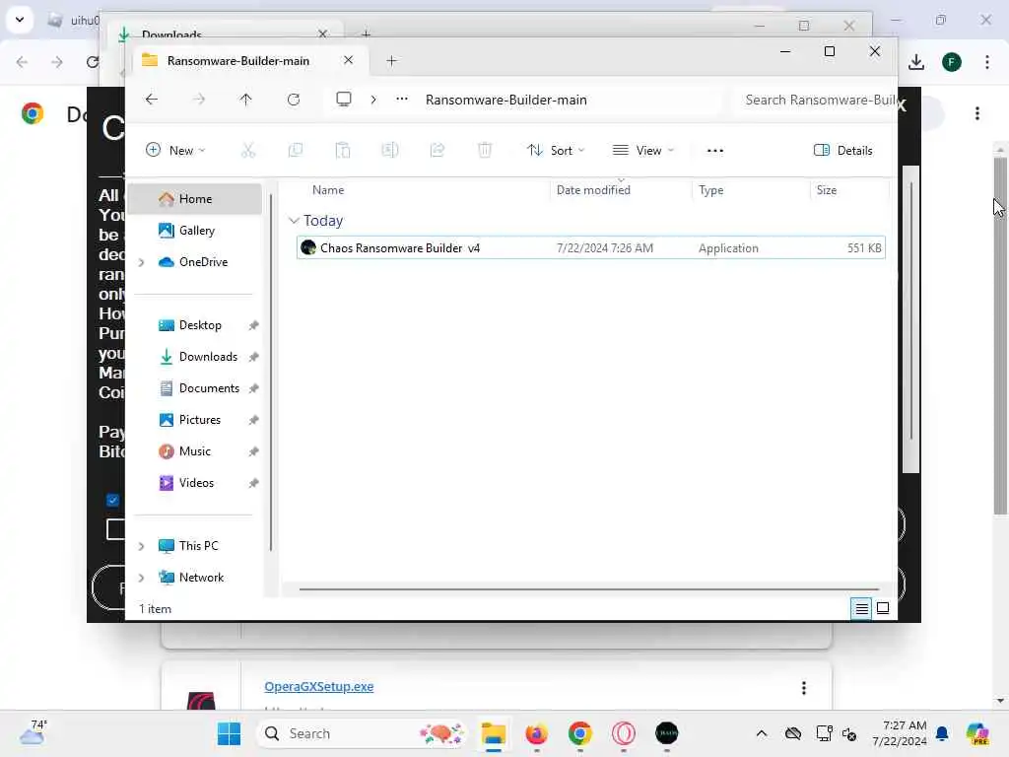This screenshot has width=1009, height=757.
Task: Open Google Chrome from taskbar
Action: click(579, 733)
